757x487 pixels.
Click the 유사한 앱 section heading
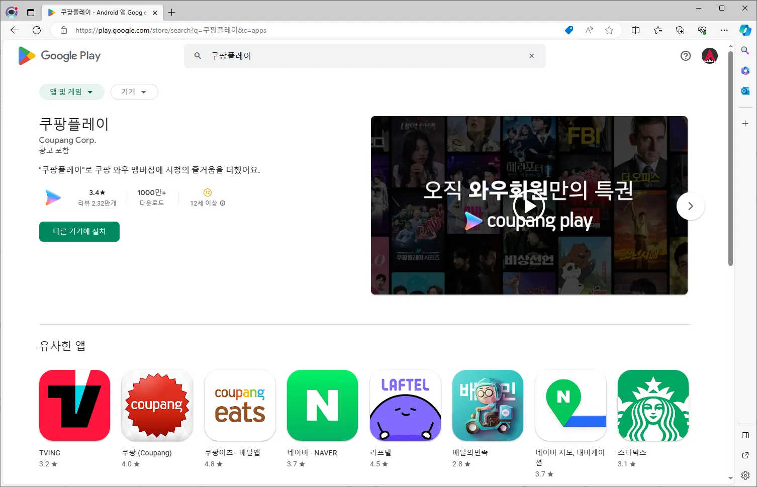(x=62, y=346)
